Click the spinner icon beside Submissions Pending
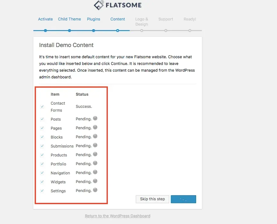Image resolution: width=277 pixels, height=224 pixels. coord(95,145)
